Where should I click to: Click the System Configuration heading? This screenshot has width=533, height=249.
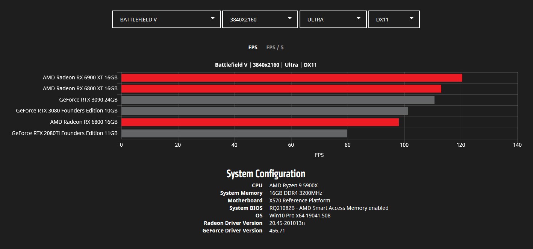point(266,174)
